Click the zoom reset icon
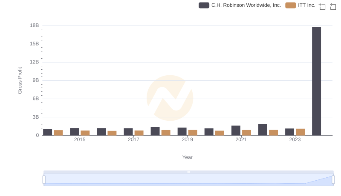 click(333, 6)
